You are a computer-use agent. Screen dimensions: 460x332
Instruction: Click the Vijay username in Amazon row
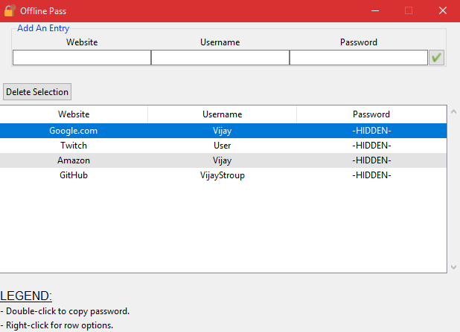click(x=222, y=160)
